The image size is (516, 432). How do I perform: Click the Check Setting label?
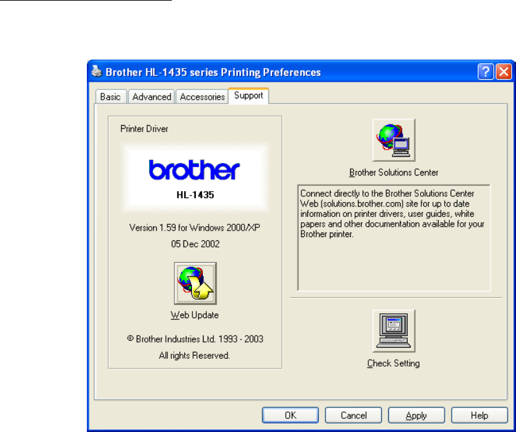(x=393, y=363)
